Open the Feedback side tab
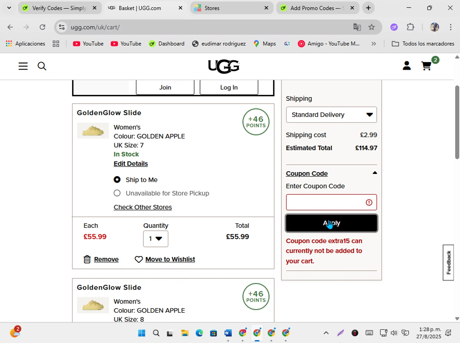Image resolution: width=460 pixels, height=343 pixels. [x=448, y=262]
